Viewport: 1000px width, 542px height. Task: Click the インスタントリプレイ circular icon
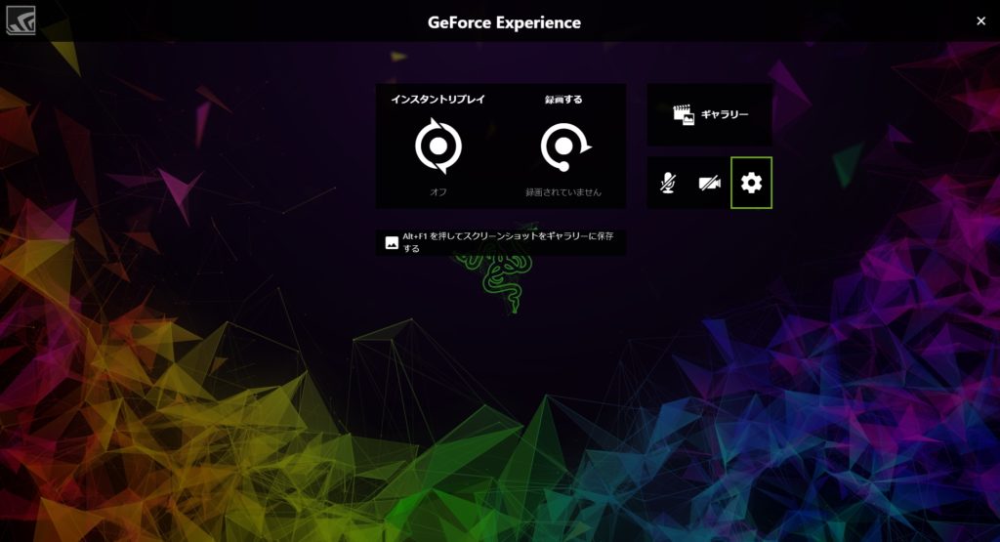coord(438,146)
